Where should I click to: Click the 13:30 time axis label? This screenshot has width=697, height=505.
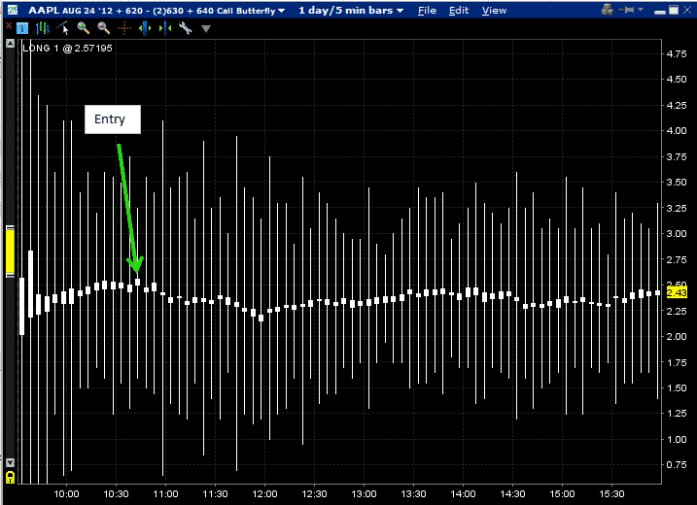click(413, 494)
